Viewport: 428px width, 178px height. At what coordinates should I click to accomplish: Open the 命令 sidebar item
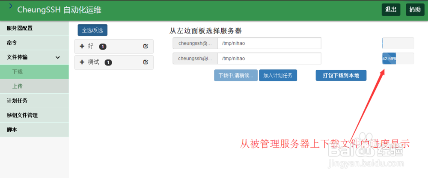click(34, 43)
